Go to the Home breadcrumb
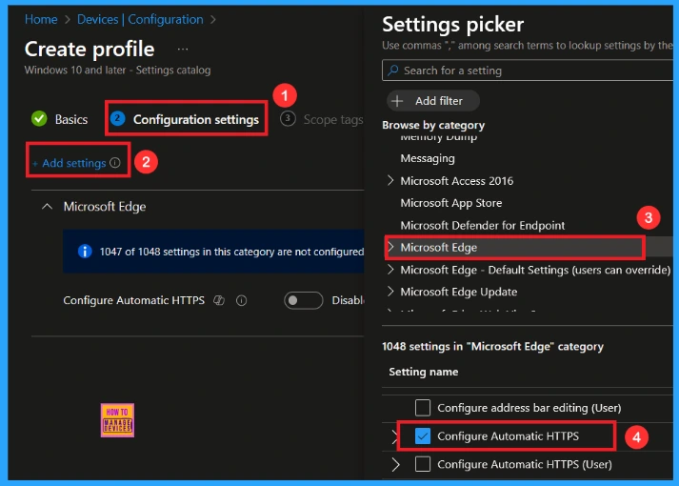Viewport: 679px width, 486px height. 41,19
